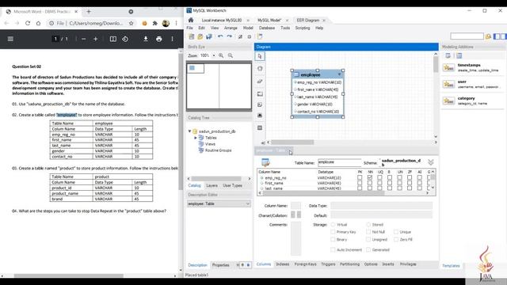Viewport: 507px width, 285px height.
Task: Save the model using the toolbar icon
Action: tap(209, 36)
